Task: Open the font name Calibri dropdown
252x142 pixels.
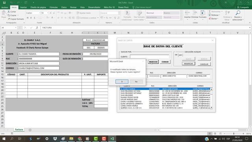Action: click(40, 13)
